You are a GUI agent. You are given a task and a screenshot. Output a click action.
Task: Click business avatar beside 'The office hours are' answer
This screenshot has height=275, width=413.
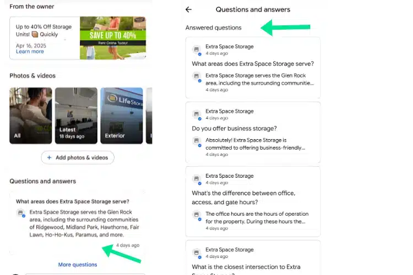pos(197,215)
